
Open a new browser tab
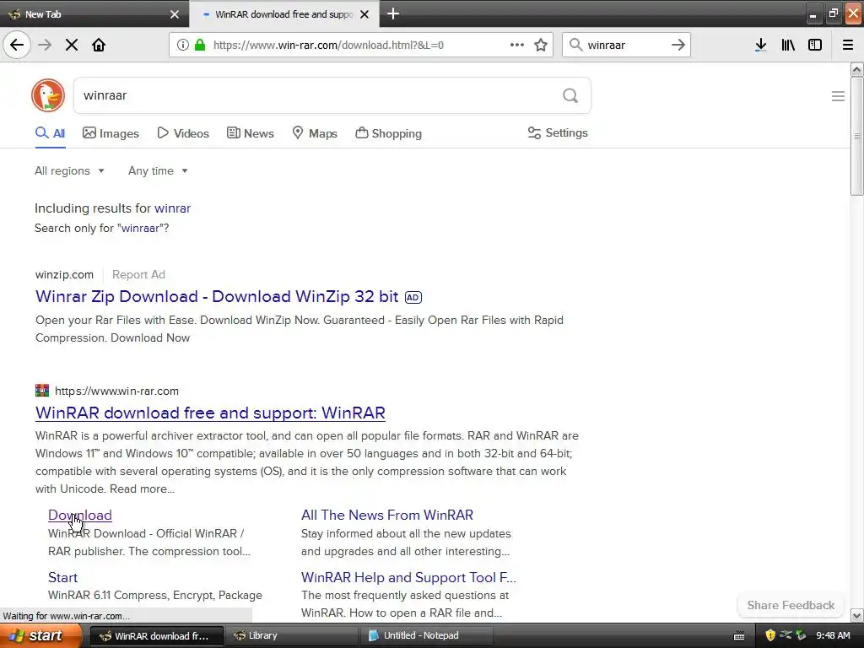(x=393, y=13)
